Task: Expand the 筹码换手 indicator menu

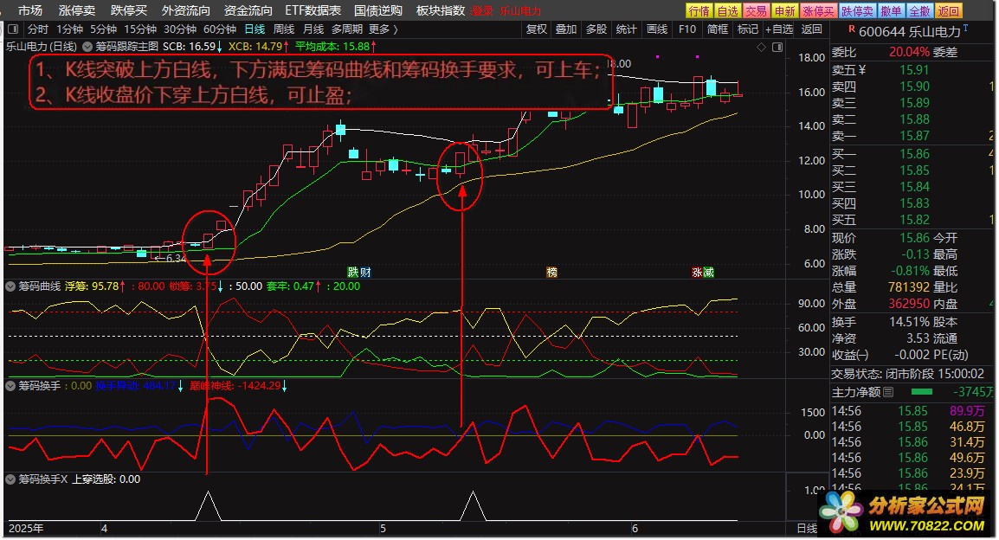Action: (x=10, y=386)
